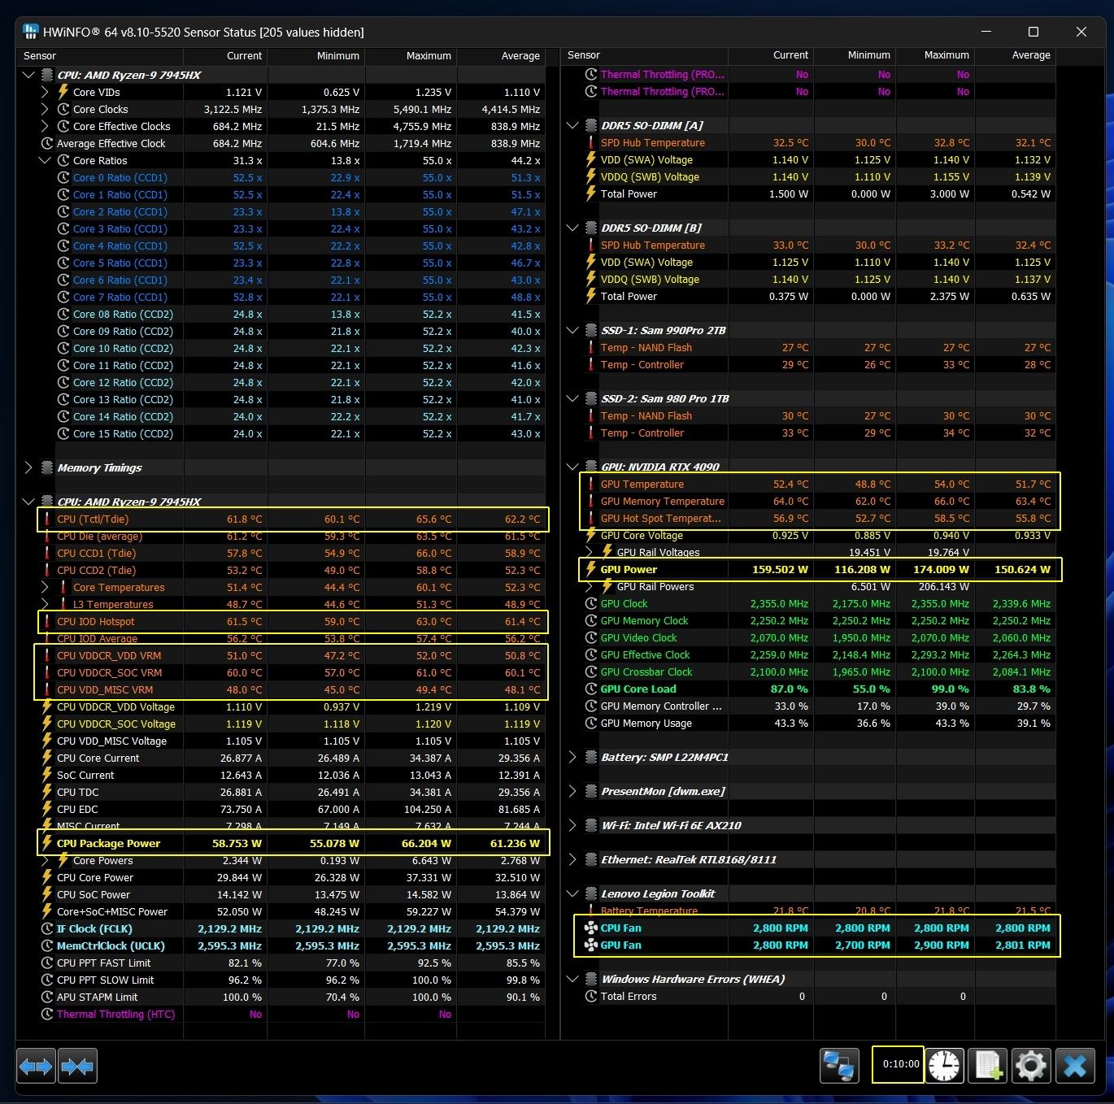Expand the Memory Timings section
1114x1104 pixels.
[28, 467]
